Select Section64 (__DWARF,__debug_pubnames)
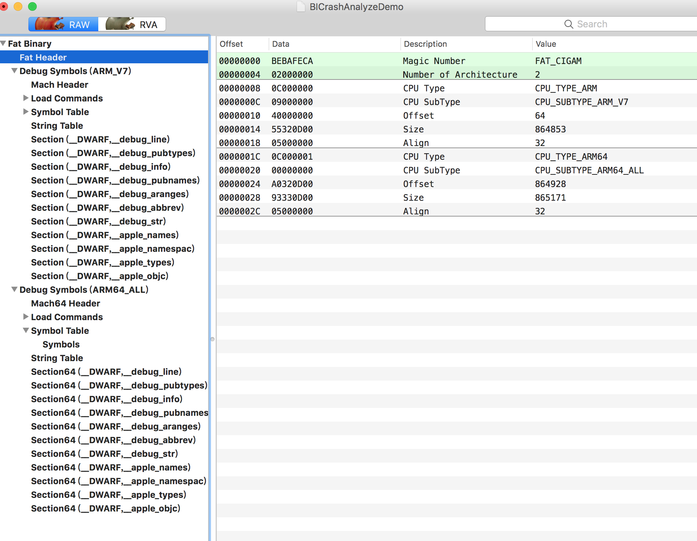697x541 pixels. [120, 413]
